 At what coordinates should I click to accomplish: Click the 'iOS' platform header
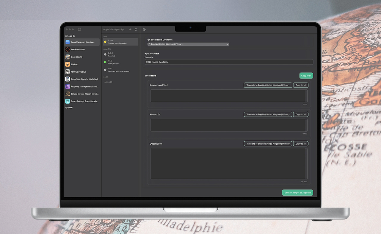coord(105,36)
